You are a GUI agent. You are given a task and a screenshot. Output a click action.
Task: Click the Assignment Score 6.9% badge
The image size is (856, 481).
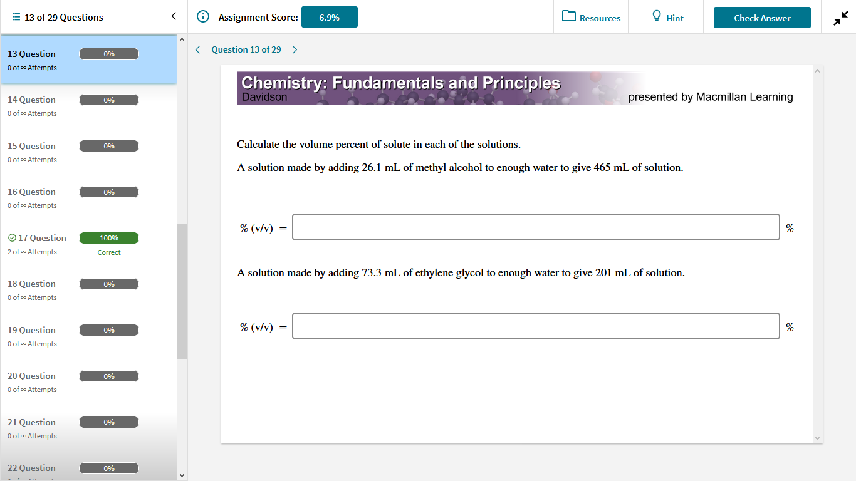tap(330, 17)
